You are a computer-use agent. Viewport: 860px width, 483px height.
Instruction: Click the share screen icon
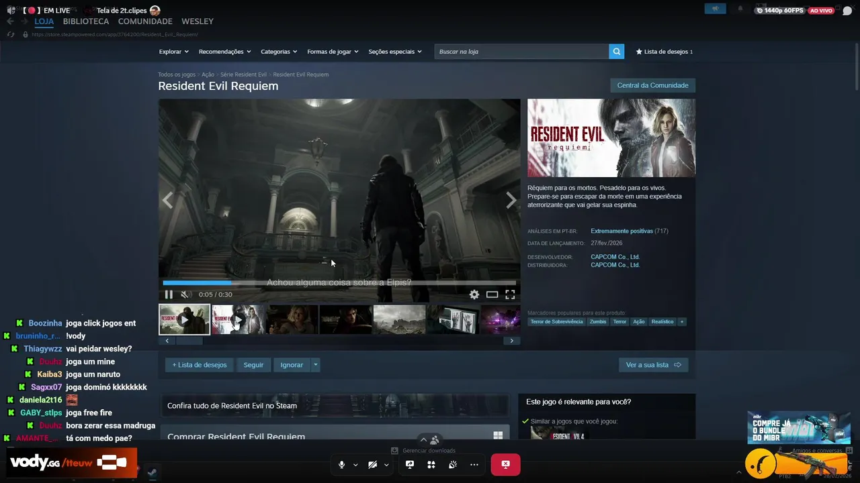click(x=410, y=464)
